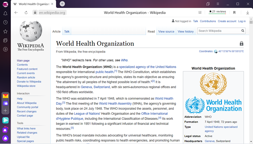The width and height of the screenshot is (253, 144).
Task: Open a new tab with plus button
Action: (62, 4)
